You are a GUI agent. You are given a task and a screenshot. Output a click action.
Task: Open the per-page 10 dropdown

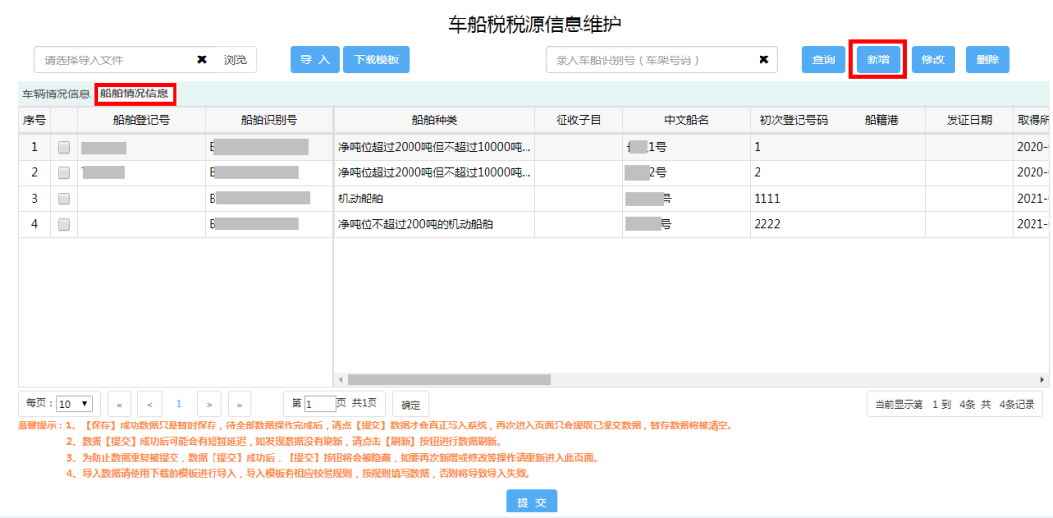(x=74, y=404)
